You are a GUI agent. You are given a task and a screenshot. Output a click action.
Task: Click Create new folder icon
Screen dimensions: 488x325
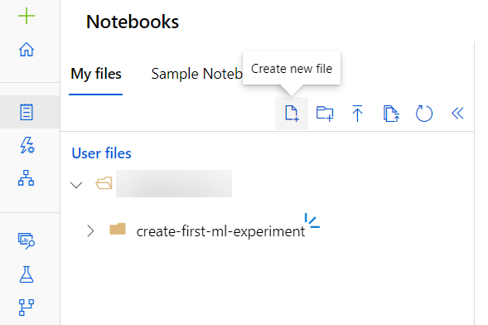point(325,114)
